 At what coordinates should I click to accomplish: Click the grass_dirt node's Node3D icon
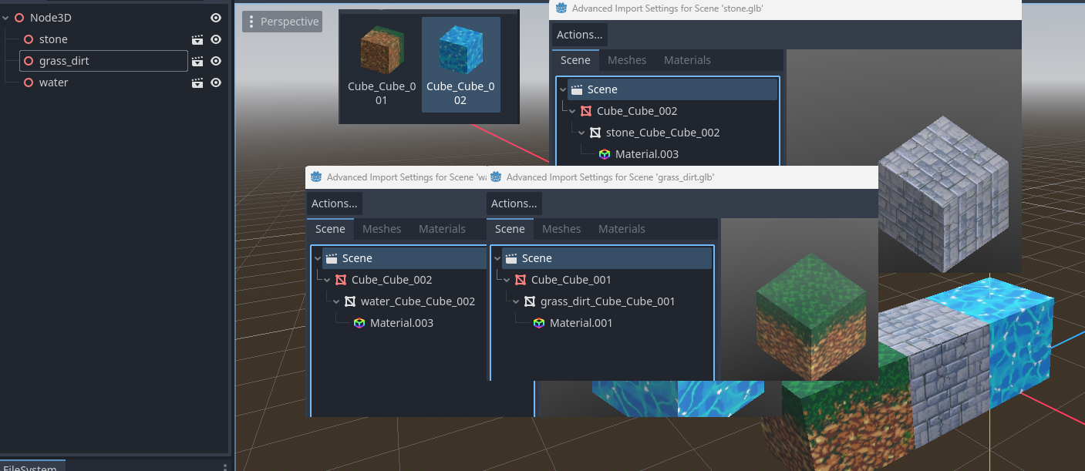(29, 61)
